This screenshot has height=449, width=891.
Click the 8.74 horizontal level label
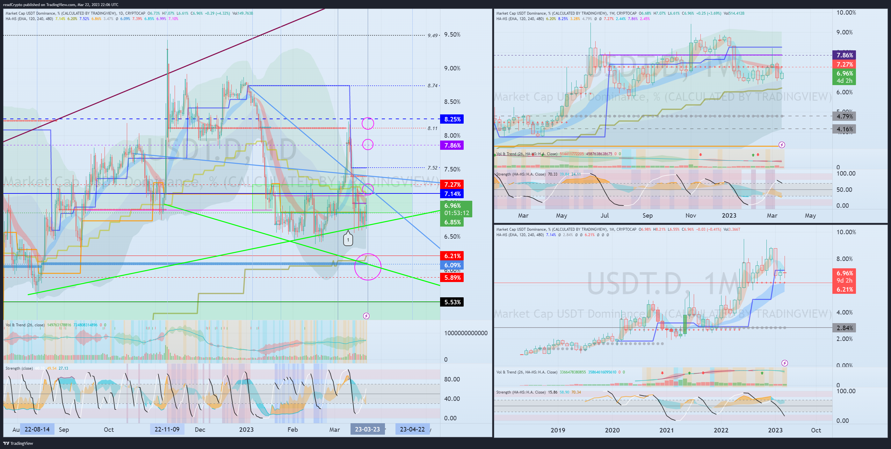[432, 85]
